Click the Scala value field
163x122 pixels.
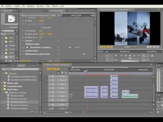pos(41,21)
